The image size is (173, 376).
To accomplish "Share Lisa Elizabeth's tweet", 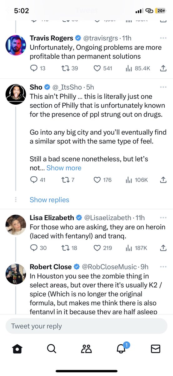I will pos(163,248).
